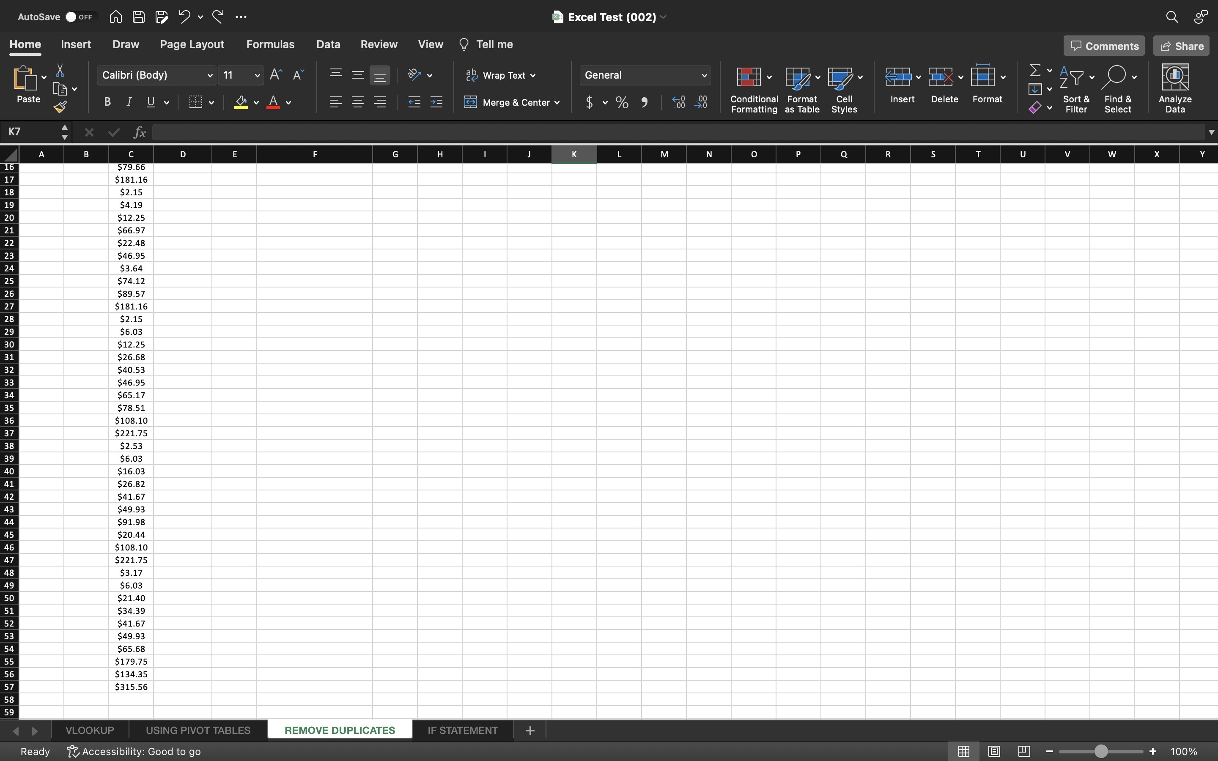Viewport: 1218px width, 761px height.
Task: Open the Comments pane button
Action: click(x=1104, y=46)
